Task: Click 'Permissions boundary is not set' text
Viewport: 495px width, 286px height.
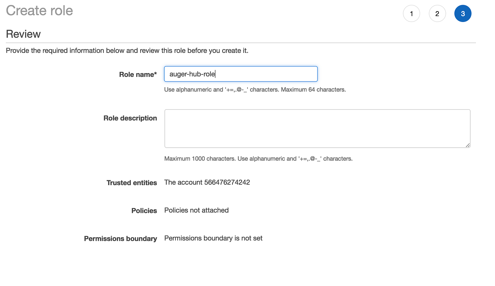Action: click(213, 238)
